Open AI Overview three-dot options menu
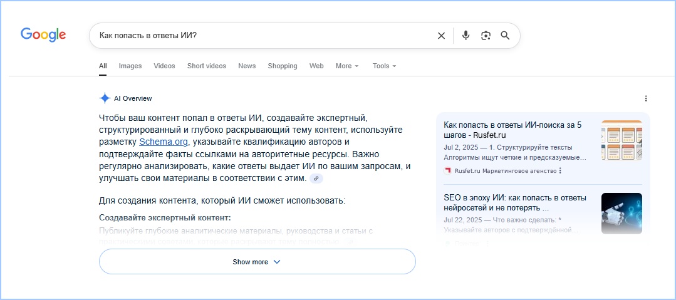 click(x=646, y=98)
